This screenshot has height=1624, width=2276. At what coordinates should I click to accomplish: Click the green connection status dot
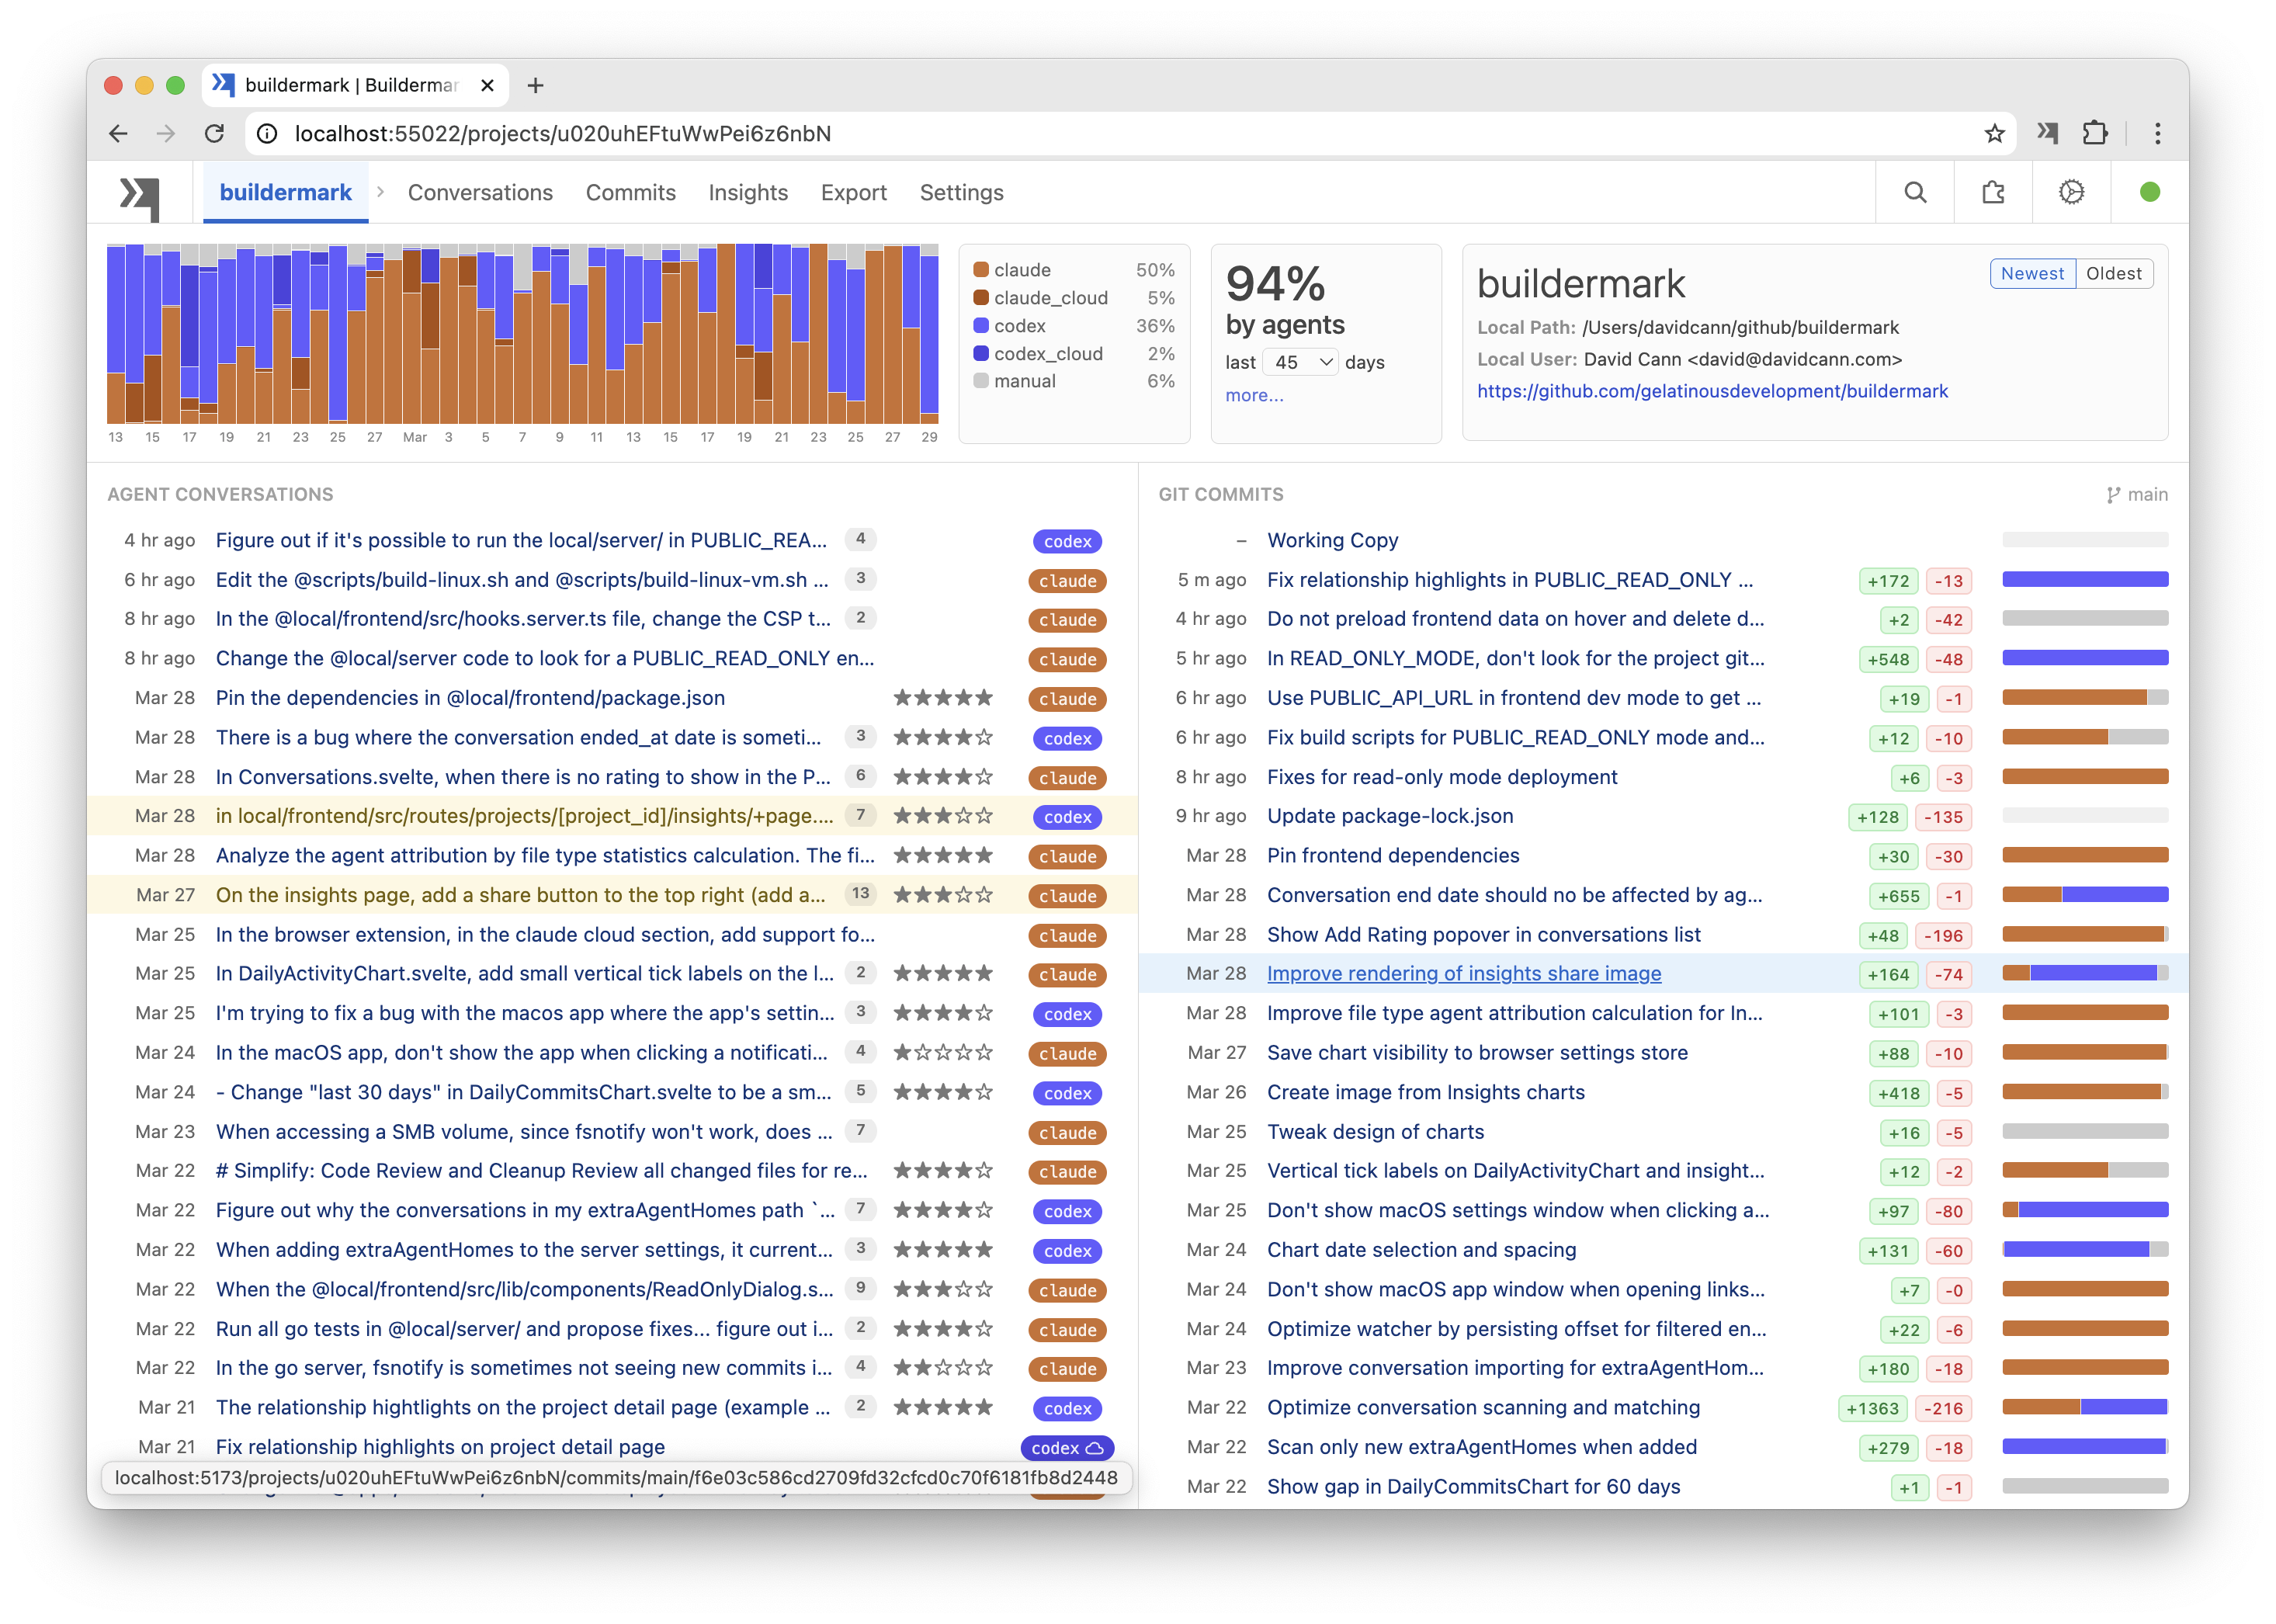tap(2149, 192)
